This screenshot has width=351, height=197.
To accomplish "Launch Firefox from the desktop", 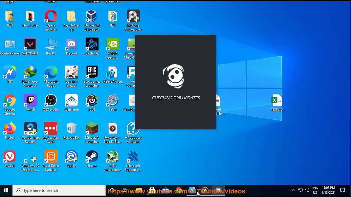I will click(10, 131).
